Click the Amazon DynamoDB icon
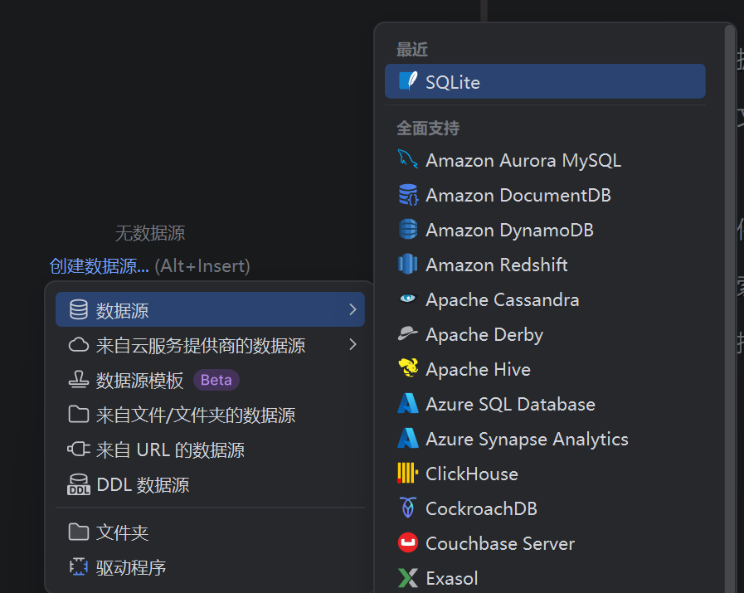744x593 pixels. click(408, 229)
